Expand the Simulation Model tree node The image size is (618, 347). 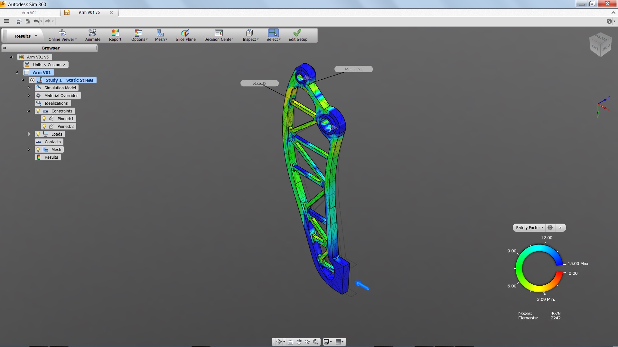click(x=29, y=88)
